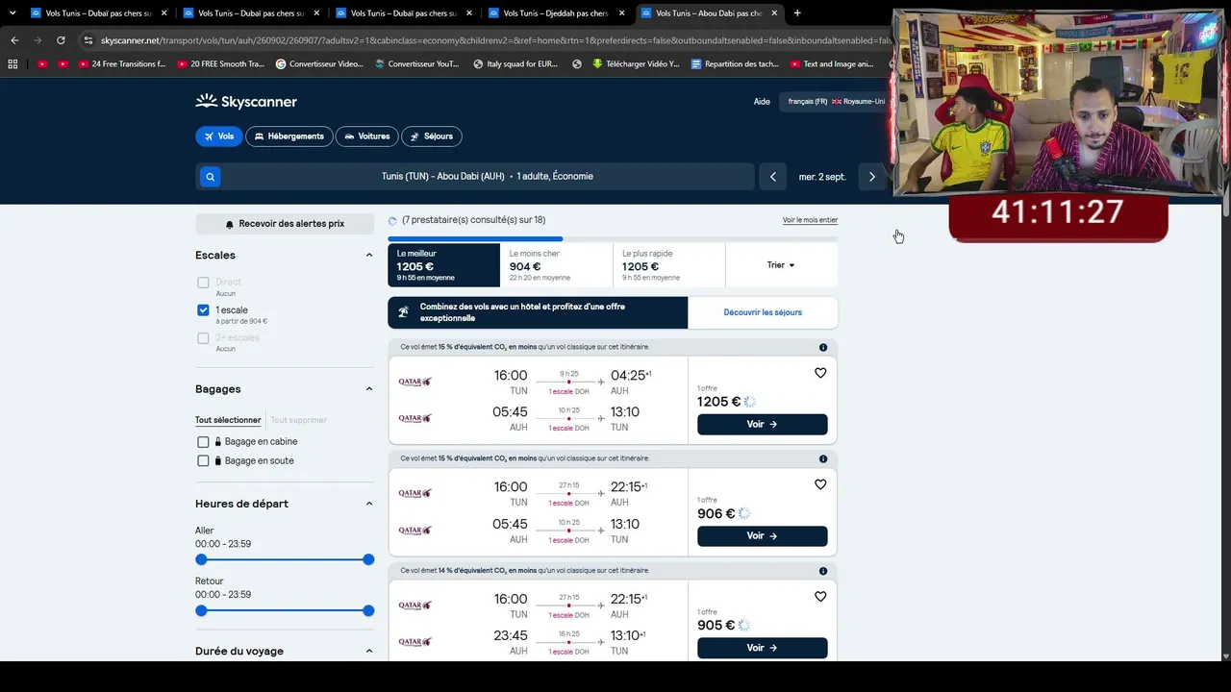Screen dimensions: 1231x692
Task: Click the Skyscanner logo
Action: point(246,101)
